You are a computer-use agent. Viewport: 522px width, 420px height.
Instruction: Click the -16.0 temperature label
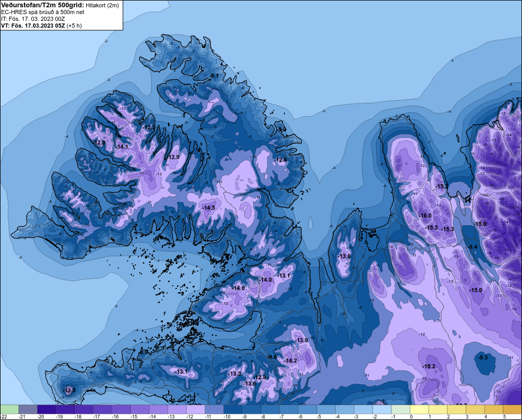425,215
